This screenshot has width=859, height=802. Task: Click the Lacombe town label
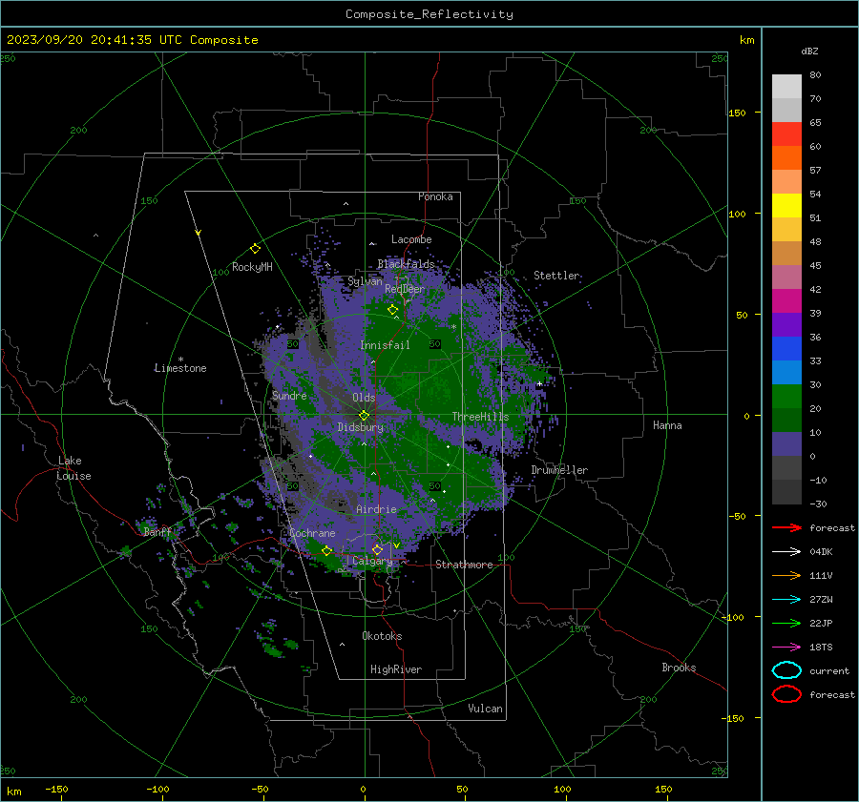click(411, 239)
